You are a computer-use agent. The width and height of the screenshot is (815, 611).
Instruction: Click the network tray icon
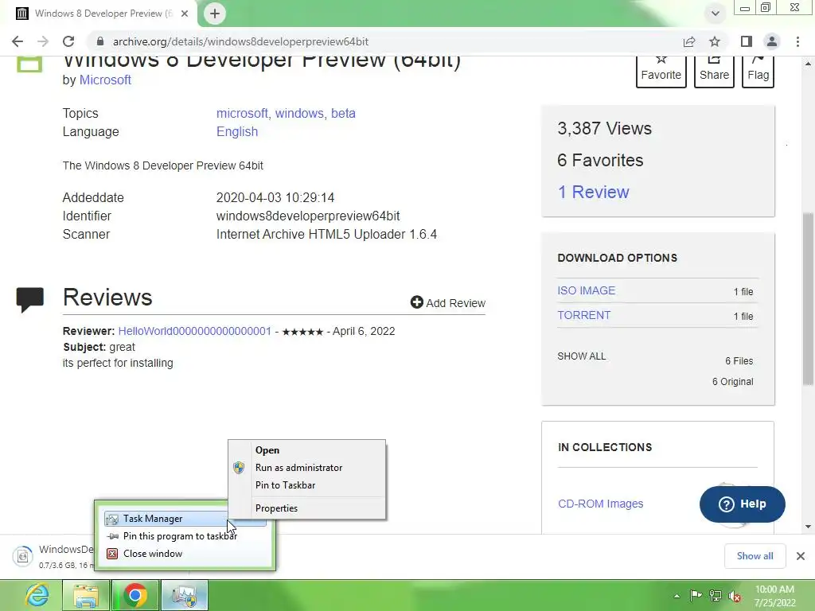point(716,595)
